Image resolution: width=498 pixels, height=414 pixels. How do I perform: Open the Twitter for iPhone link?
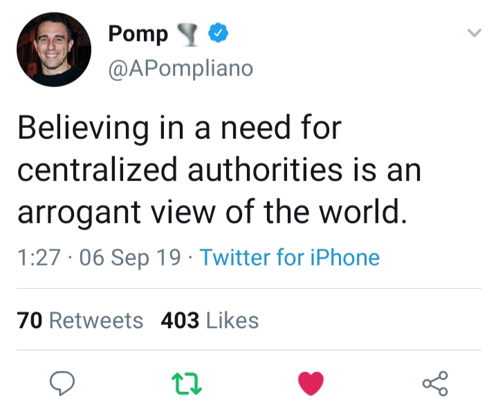click(x=289, y=258)
